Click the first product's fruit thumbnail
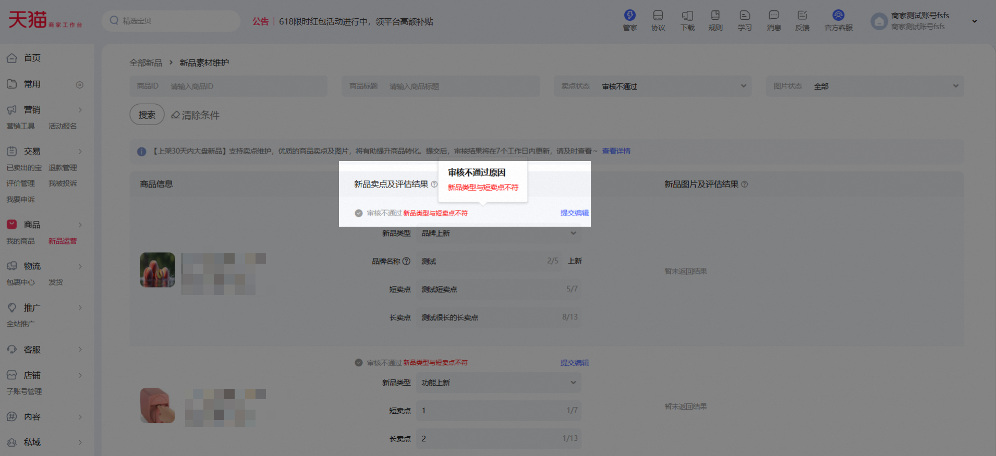Image resolution: width=996 pixels, height=456 pixels. point(157,270)
